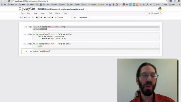
Task: Open the Gmail bookmark icon
Action: pyautogui.click(x=107, y=5)
